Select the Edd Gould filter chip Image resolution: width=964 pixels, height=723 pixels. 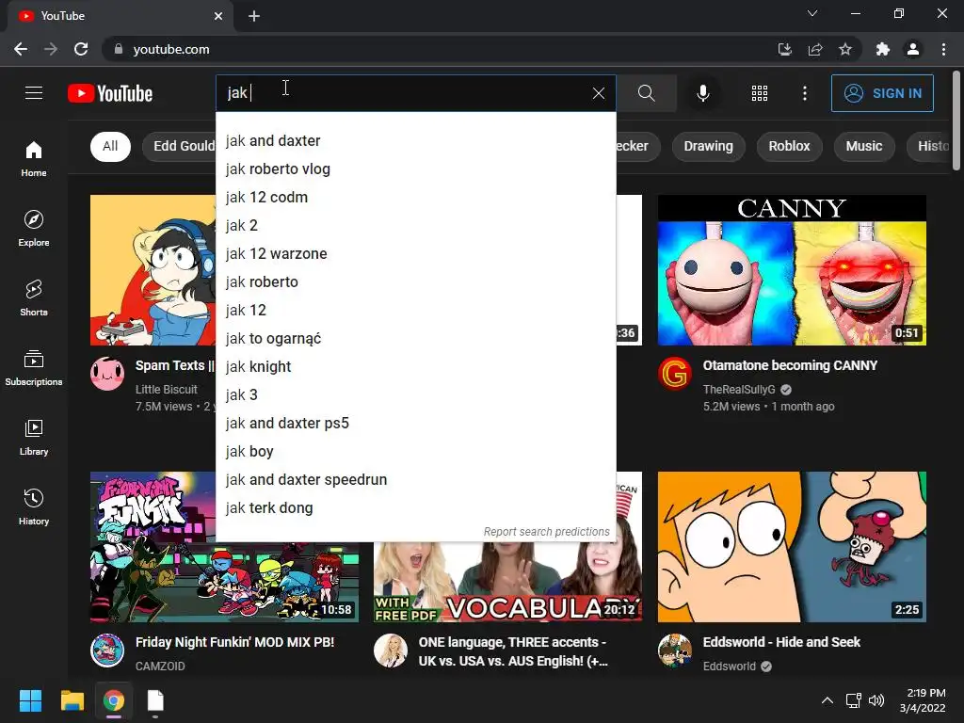[180, 146]
